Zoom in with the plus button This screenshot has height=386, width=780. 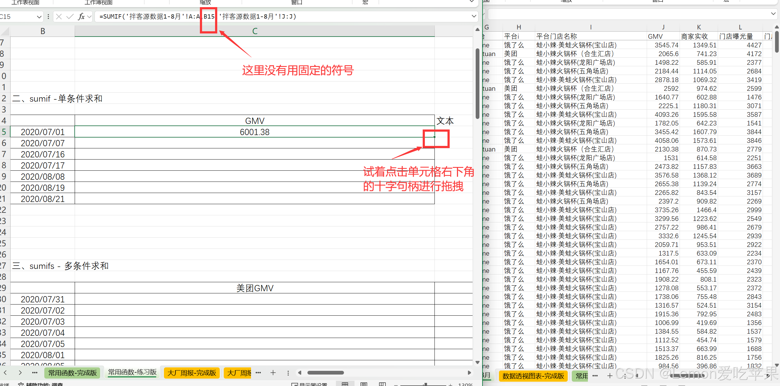451,385
